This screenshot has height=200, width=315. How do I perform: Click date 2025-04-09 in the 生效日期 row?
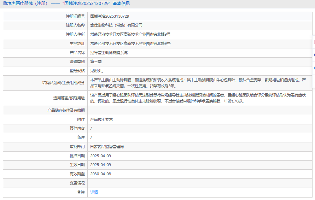(x=100, y=165)
